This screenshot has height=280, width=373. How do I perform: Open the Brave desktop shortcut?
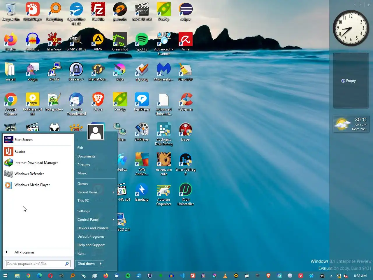[x=98, y=102]
